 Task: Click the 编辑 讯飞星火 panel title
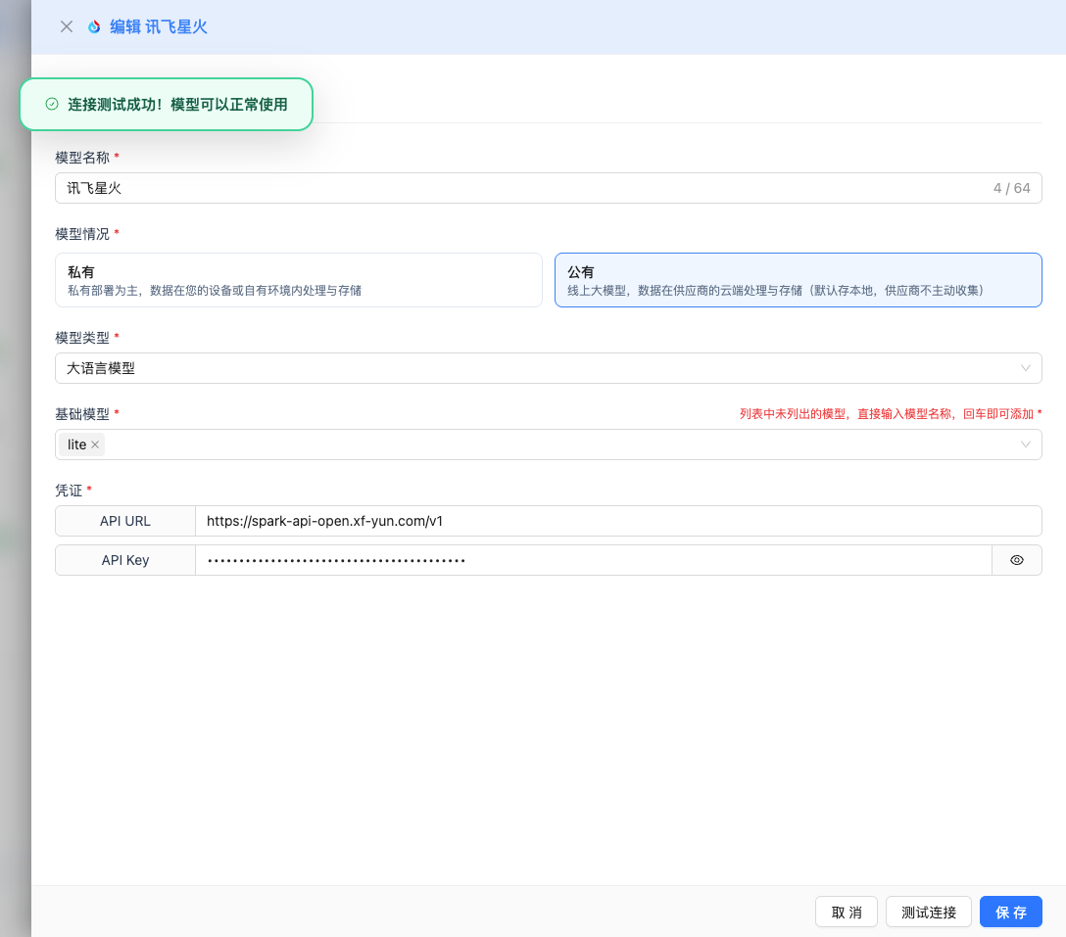pos(158,26)
